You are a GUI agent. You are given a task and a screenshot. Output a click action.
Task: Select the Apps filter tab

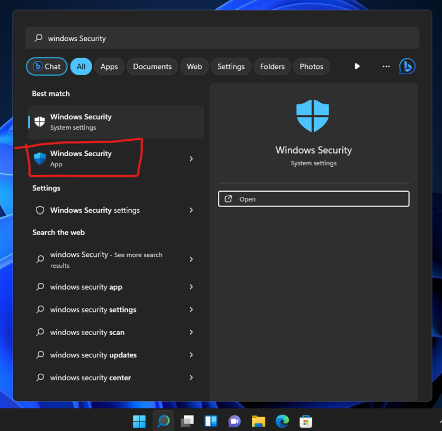point(109,67)
